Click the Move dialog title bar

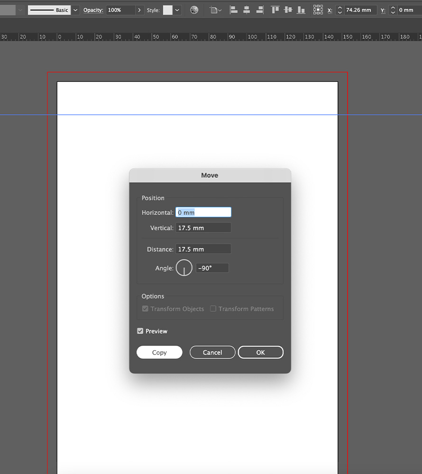pos(210,175)
